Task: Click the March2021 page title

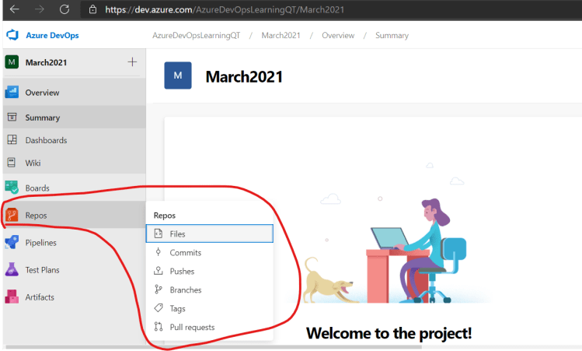Action: pyautogui.click(x=244, y=76)
